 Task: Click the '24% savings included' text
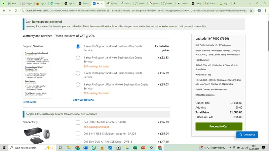click(97, 66)
